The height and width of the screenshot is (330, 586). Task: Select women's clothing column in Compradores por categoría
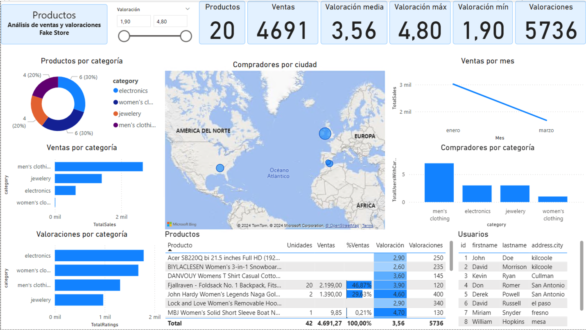coord(553,199)
